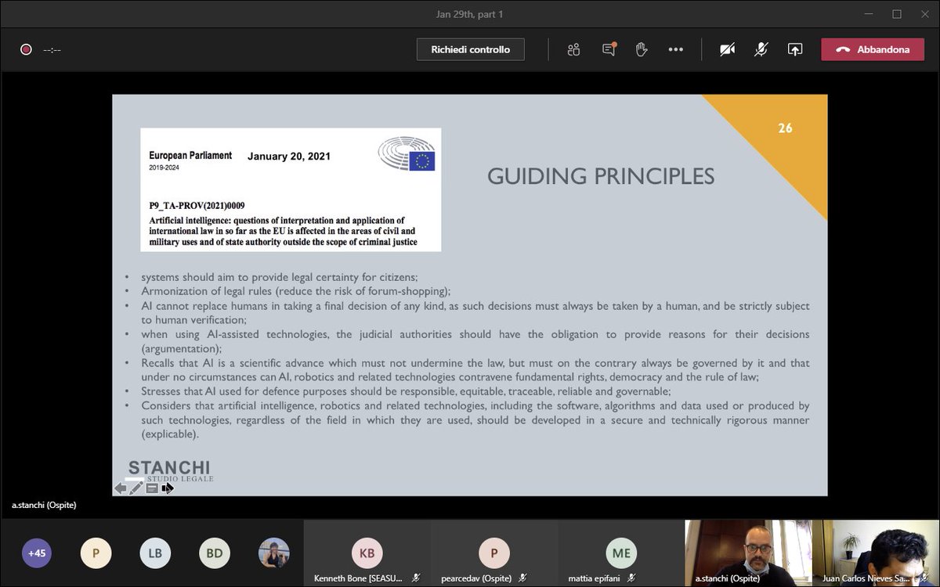
Task: Toggle the microphone mute
Action: click(761, 49)
